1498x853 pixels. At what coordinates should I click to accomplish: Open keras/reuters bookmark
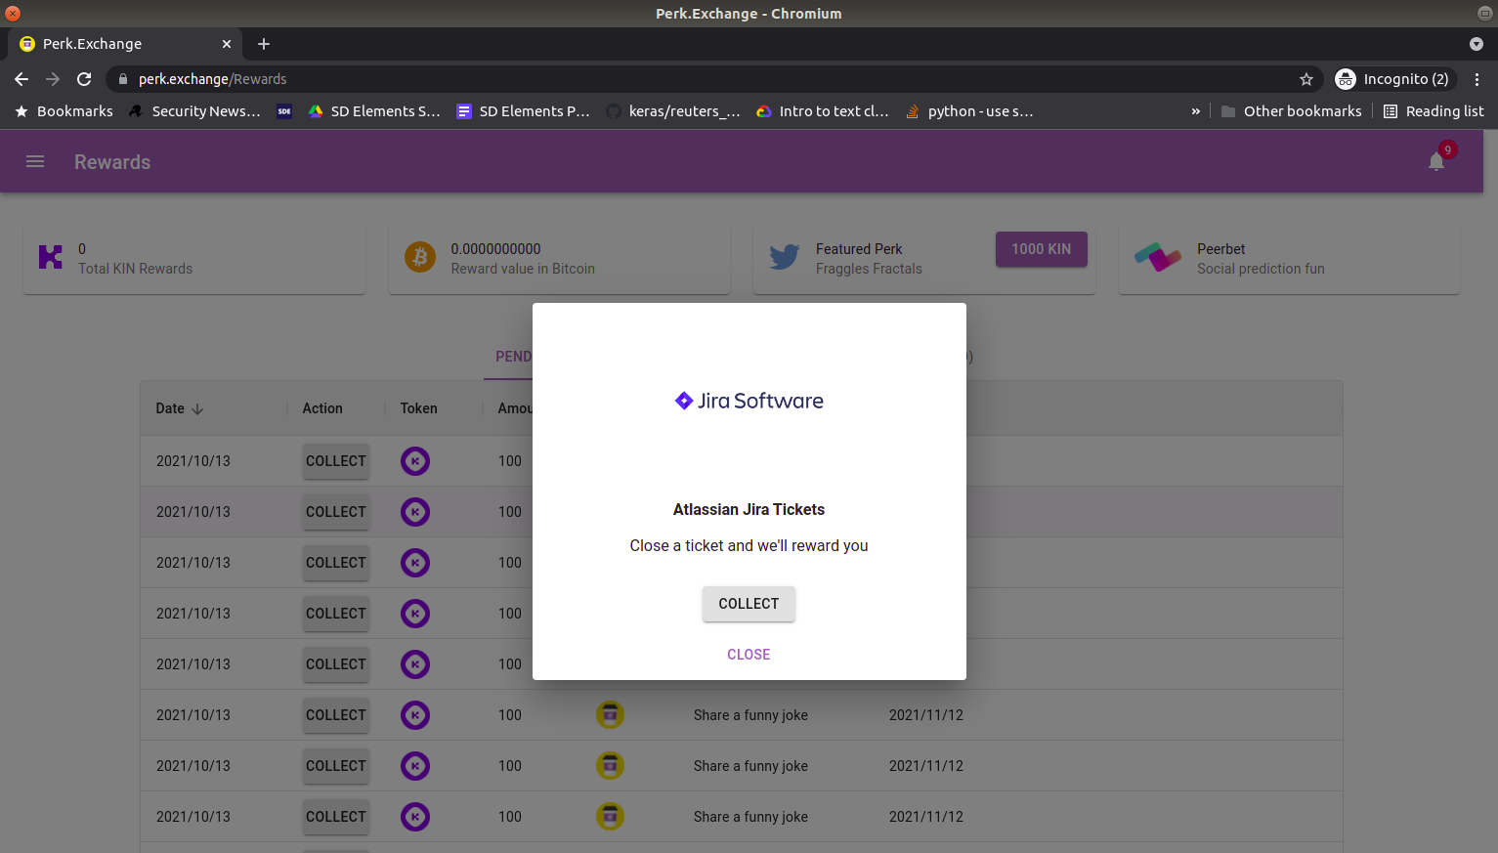pyautogui.click(x=673, y=111)
